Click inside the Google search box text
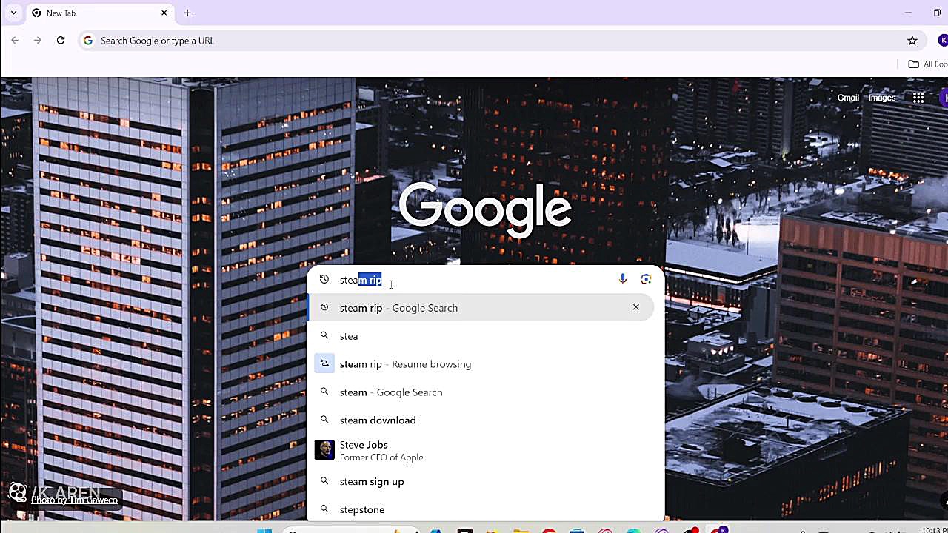Screen dimensions: 948x533 pos(361,280)
